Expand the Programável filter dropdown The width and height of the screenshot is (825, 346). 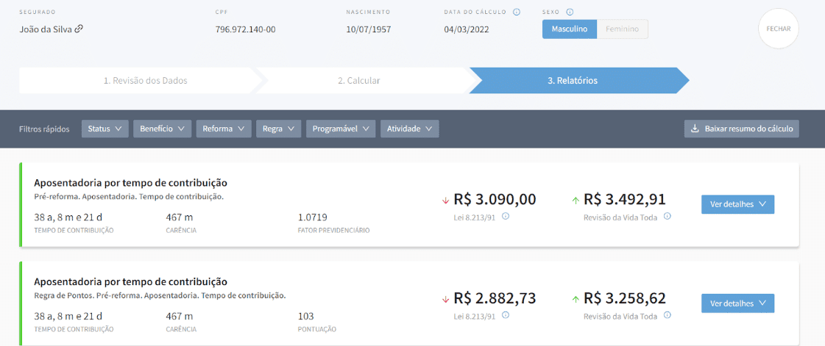pyautogui.click(x=341, y=129)
